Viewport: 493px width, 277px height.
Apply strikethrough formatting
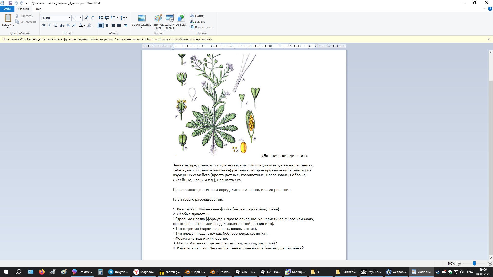[x=62, y=25]
